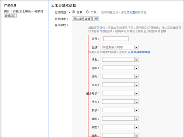Click the 1.宝贝基本信息 section heading
The image size is (184, 138).
coord(64,5)
